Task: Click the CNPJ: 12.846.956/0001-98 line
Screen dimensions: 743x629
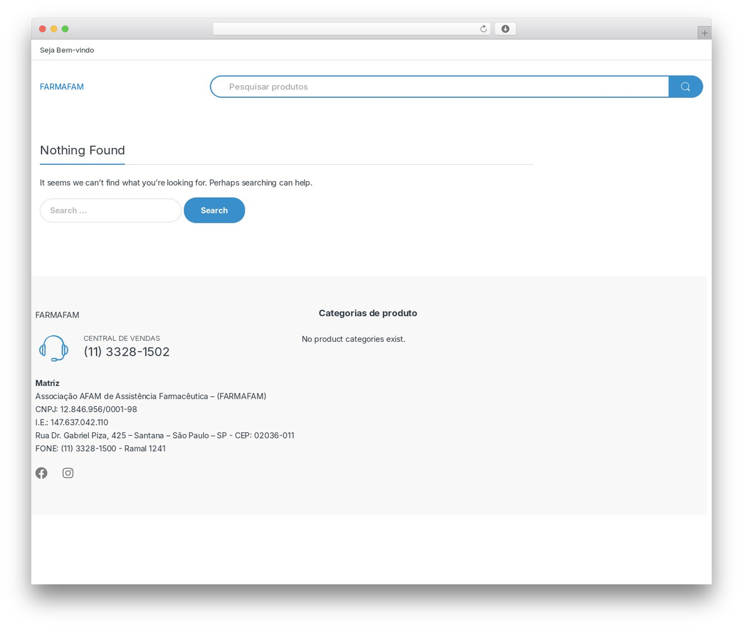Action: pos(86,409)
